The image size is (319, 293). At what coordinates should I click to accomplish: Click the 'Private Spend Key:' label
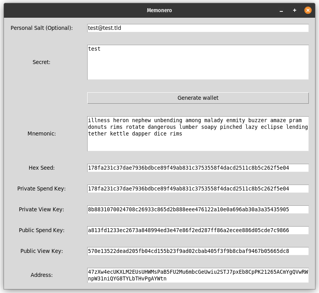pos(42,189)
